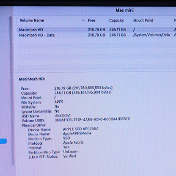Click the 216.79 GB free cell for Macintosh HD
176x176 pixels.
96,30
